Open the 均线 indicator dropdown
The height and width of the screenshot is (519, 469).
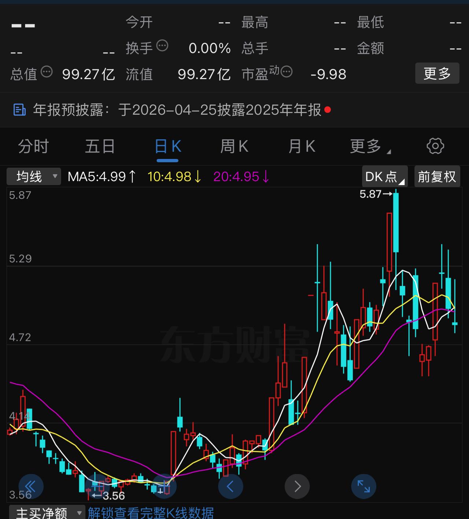[33, 176]
